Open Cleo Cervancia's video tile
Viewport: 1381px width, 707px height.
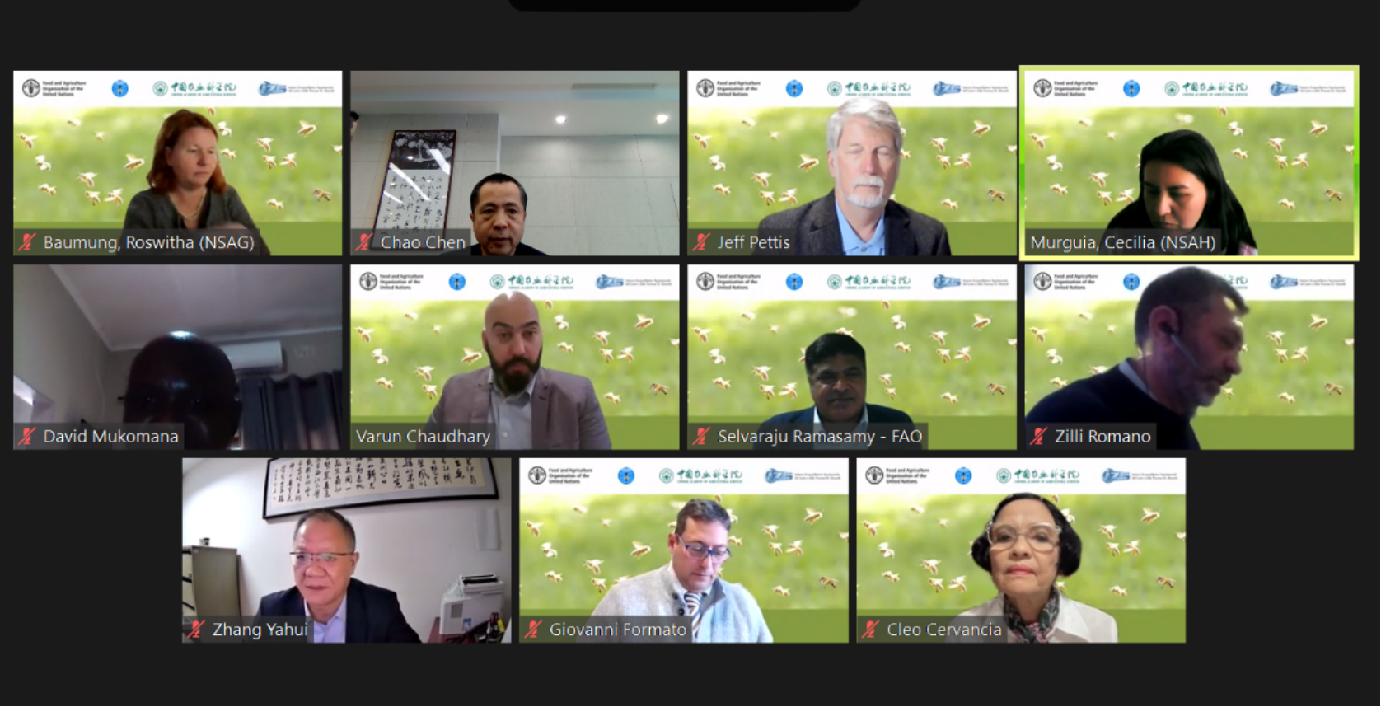[x=1021, y=550]
